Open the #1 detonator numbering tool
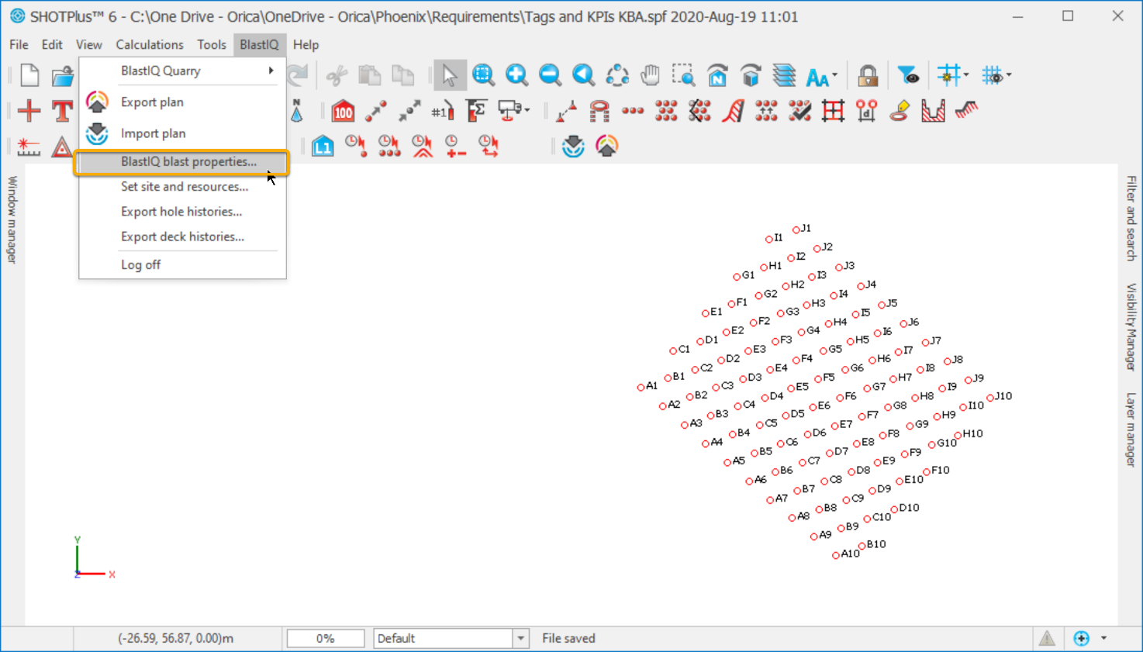The image size is (1143, 652). tap(443, 111)
